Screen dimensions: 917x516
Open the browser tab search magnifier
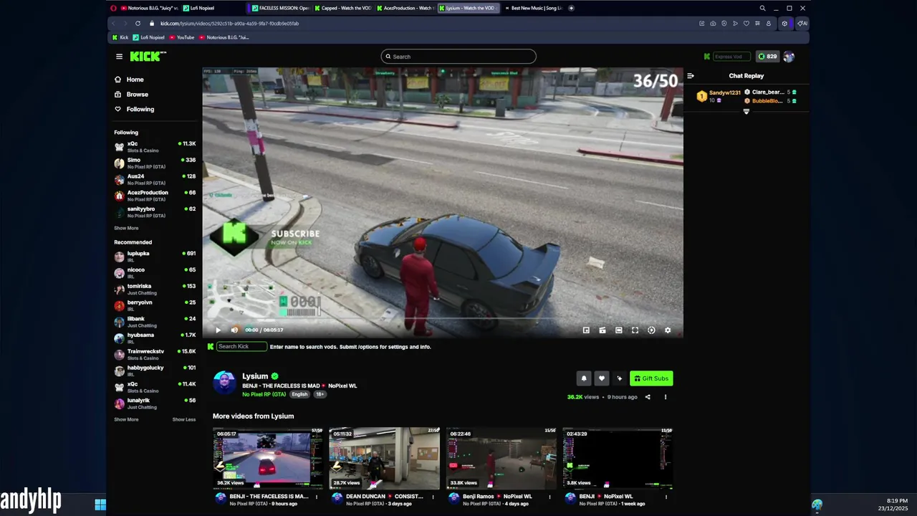click(762, 8)
